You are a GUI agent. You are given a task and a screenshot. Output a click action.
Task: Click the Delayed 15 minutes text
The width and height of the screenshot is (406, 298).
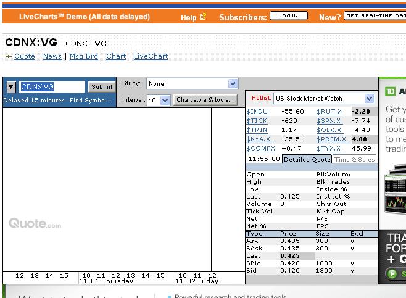pyautogui.click(x=34, y=100)
